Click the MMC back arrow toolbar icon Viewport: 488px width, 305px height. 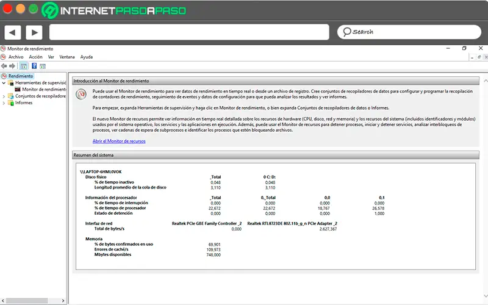pyautogui.click(x=4, y=66)
